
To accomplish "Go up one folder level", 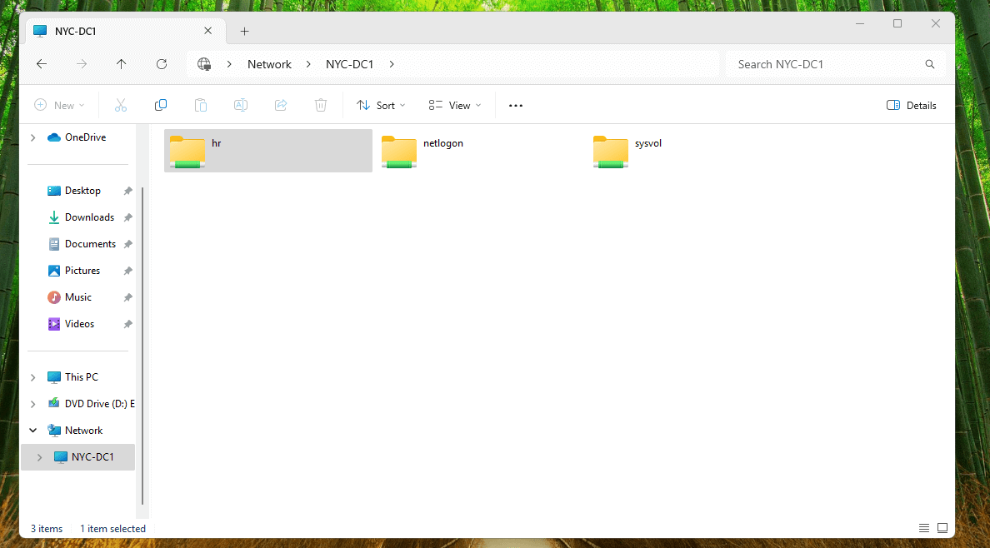I will click(x=121, y=64).
